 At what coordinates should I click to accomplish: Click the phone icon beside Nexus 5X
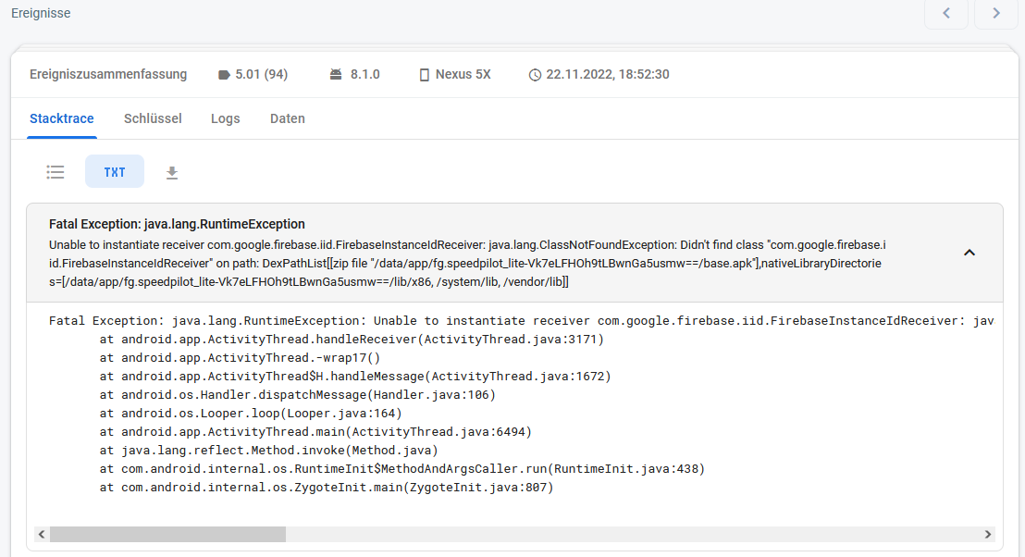click(x=425, y=74)
